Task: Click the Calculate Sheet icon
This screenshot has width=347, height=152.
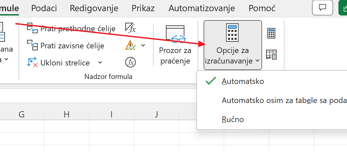Action: click(271, 55)
